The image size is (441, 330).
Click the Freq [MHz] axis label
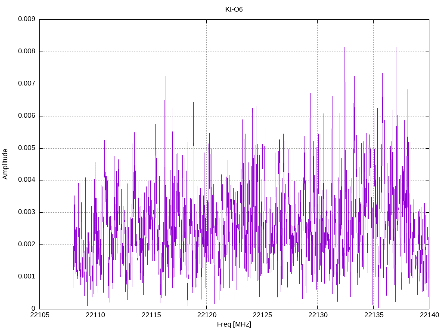[234, 324]
